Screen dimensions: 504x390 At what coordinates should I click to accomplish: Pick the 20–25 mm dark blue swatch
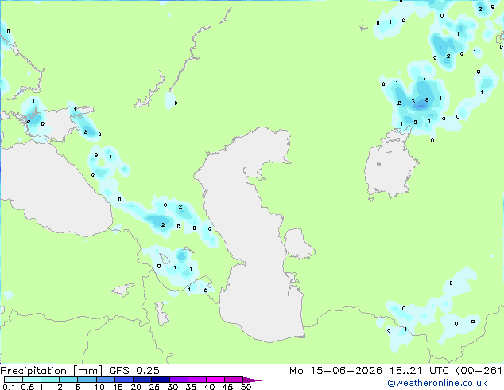[142, 380]
